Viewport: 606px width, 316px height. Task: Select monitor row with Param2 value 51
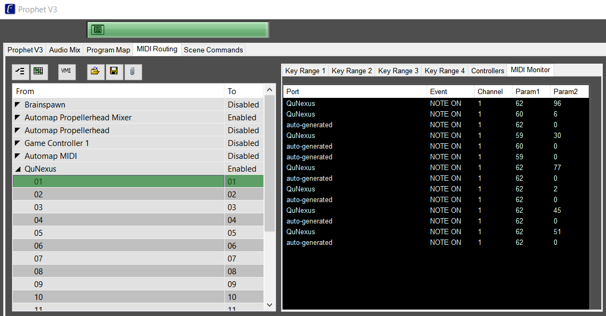[x=436, y=232]
